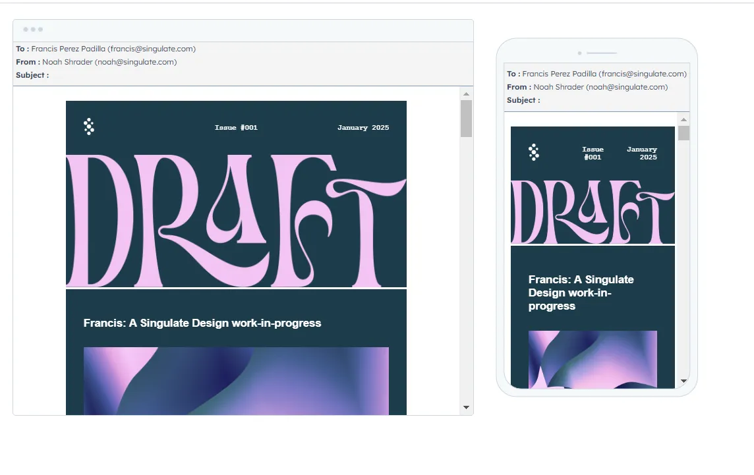Click the DRAFT banner in mobile preview
Viewport: 754px width, 475px height.
[x=593, y=212]
